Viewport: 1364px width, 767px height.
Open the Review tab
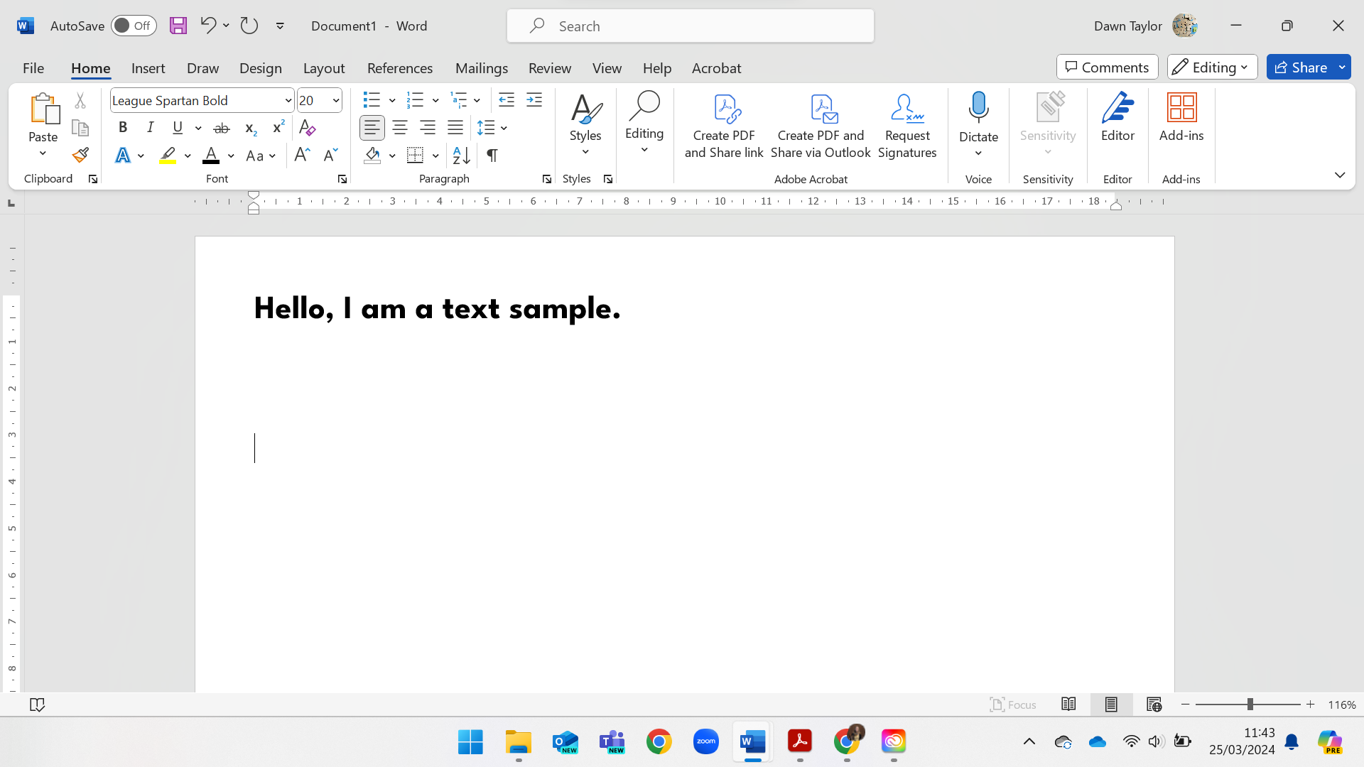[x=550, y=67]
